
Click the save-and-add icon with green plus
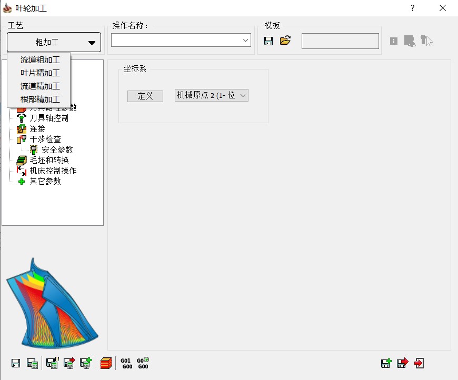pyautogui.click(x=386, y=363)
